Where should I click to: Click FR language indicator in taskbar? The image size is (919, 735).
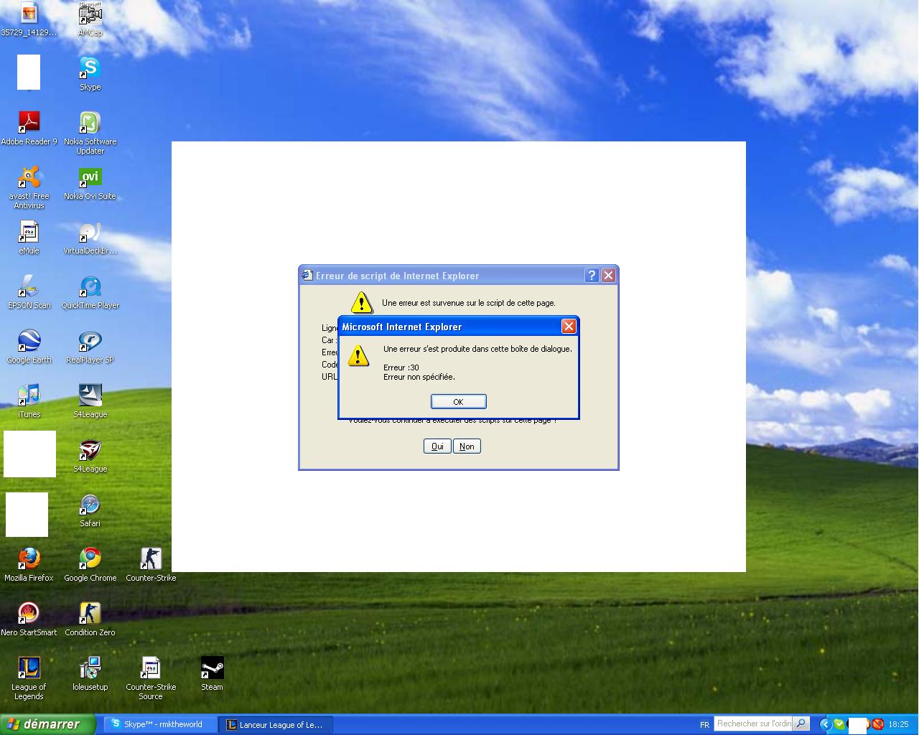(x=704, y=725)
